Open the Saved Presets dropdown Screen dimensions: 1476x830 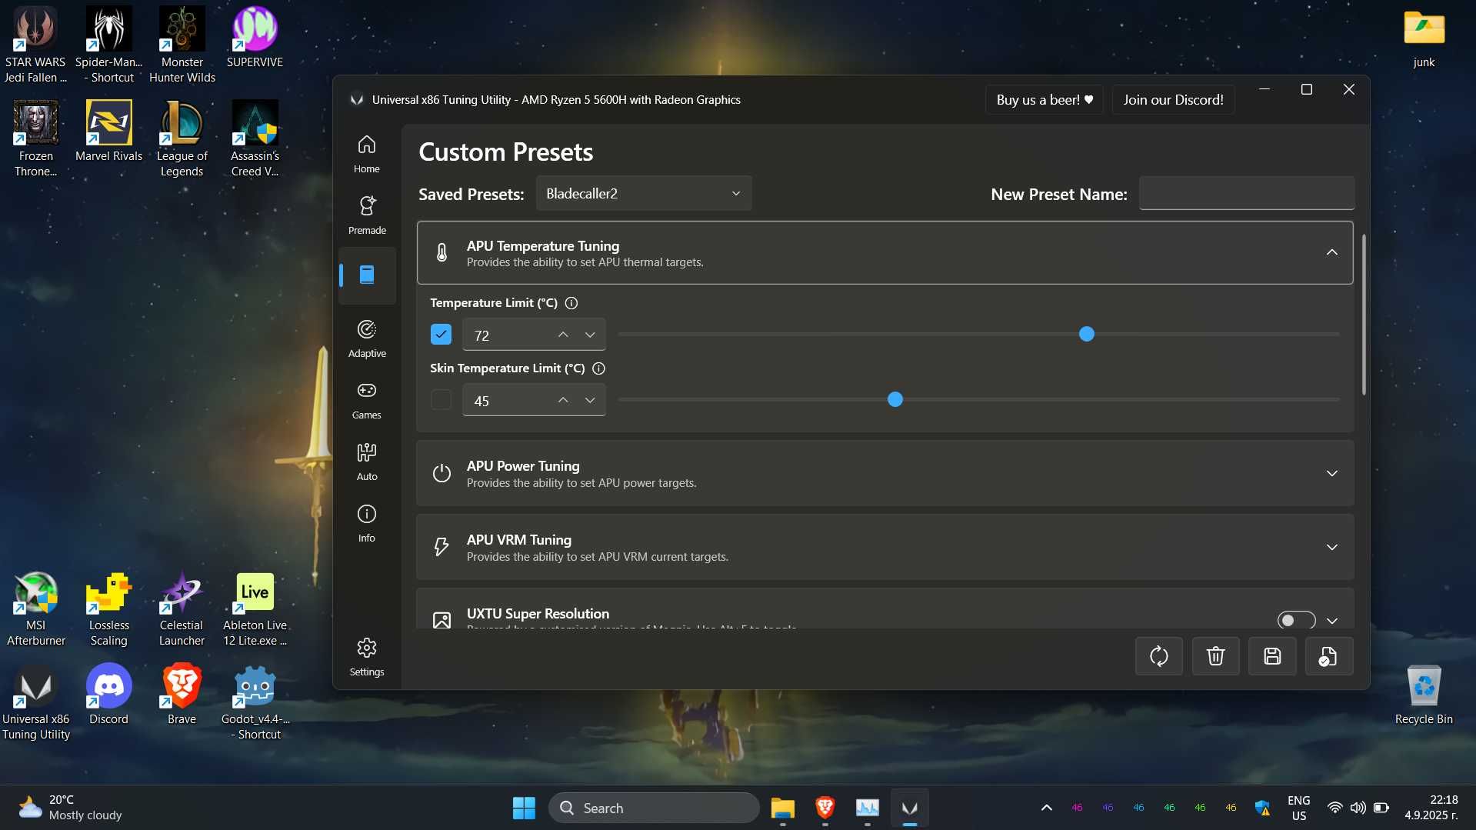[644, 194]
